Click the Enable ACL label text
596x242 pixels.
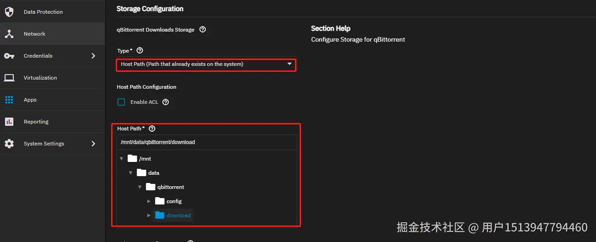pos(144,102)
